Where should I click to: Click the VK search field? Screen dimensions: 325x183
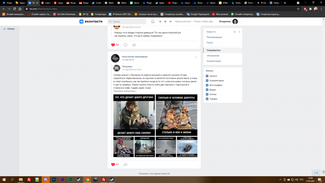(127, 21)
